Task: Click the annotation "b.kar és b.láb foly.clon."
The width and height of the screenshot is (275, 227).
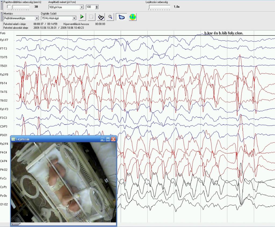Action: [224, 33]
